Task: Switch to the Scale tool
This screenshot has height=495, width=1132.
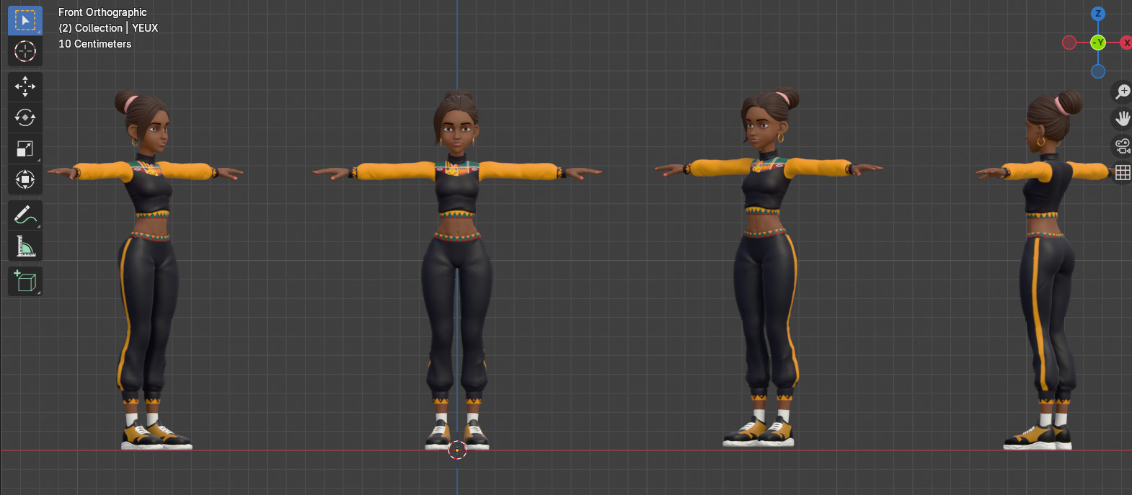Action: [25, 148]
